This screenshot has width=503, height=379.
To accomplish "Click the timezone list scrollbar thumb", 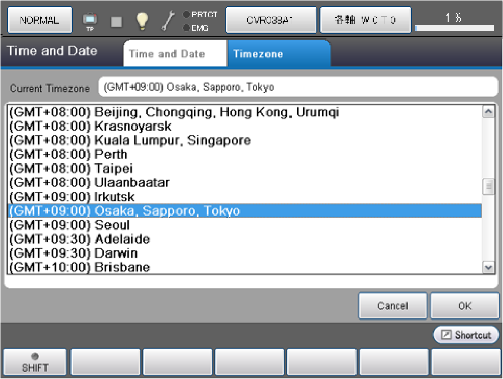I will click(x=488, y=187).
